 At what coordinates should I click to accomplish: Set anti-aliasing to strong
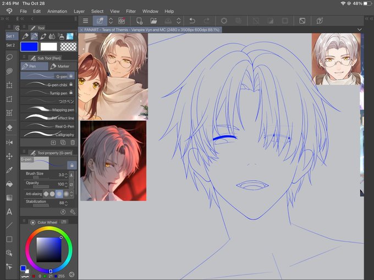point(66,194)
